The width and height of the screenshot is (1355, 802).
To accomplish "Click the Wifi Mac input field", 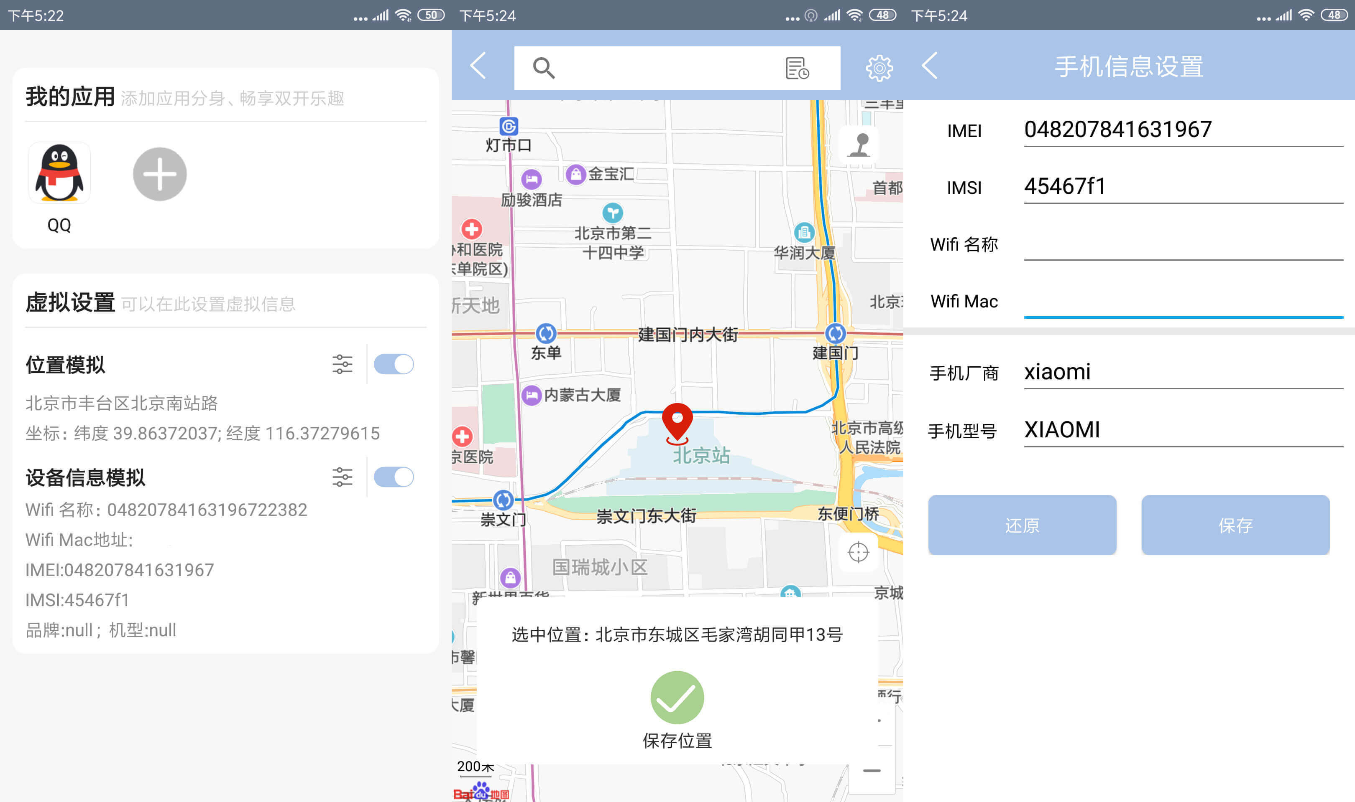I will point(1183,302).
